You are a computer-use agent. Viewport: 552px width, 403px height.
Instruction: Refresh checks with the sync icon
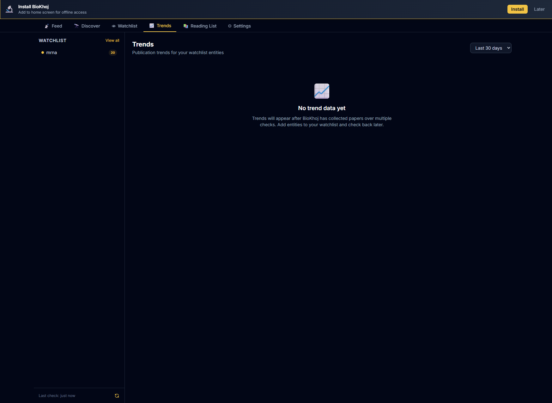click(x=117, y=395)
